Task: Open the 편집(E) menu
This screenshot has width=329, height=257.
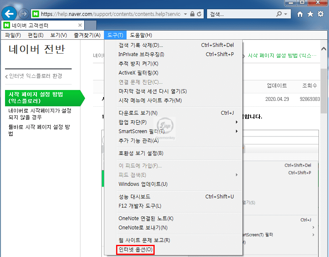Action: [36, 35]
